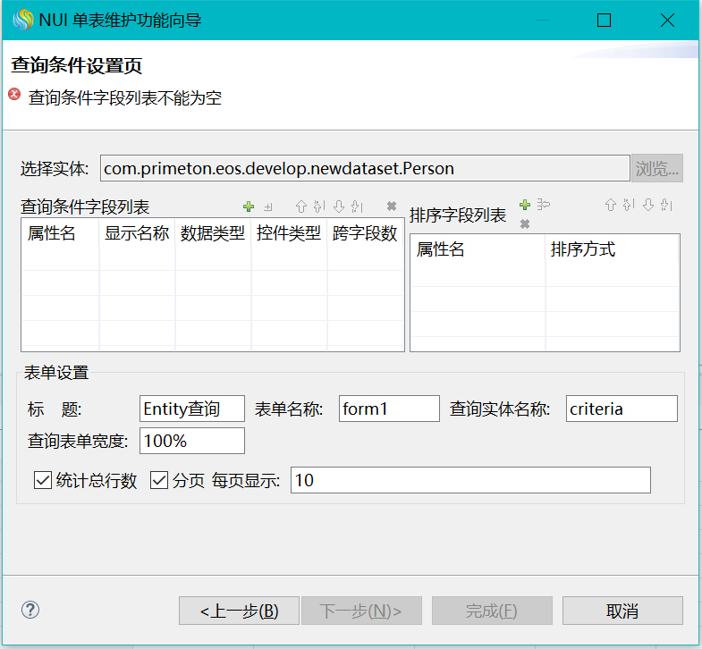
Task: Click move-down arrow above sort field list
Action: pos(648,205)
